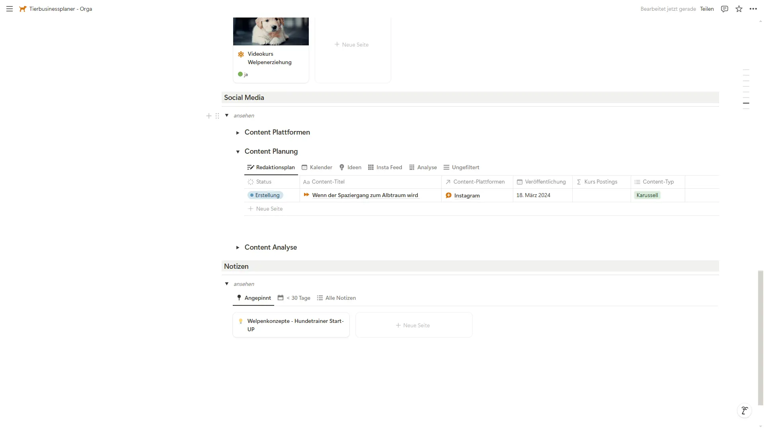The width and height of the screenshot is (764, 430).
Task: Switch to the Kalender view tab
Action: point(317,168)
